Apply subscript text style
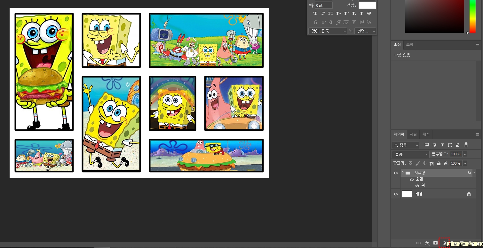Image resolution: width=483 pixels, height=248 pixels. 354,13
